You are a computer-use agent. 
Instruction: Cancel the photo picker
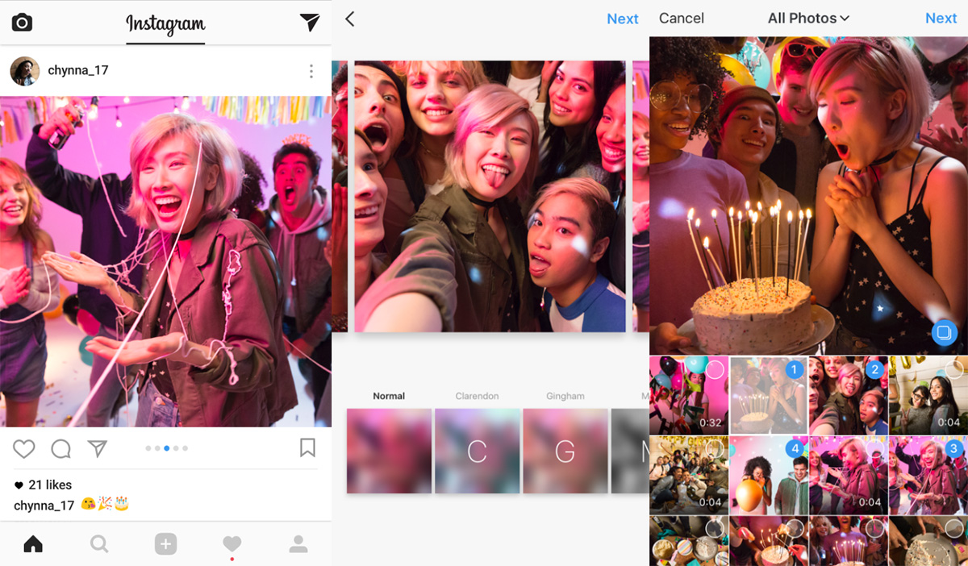[x=682, y=19]
